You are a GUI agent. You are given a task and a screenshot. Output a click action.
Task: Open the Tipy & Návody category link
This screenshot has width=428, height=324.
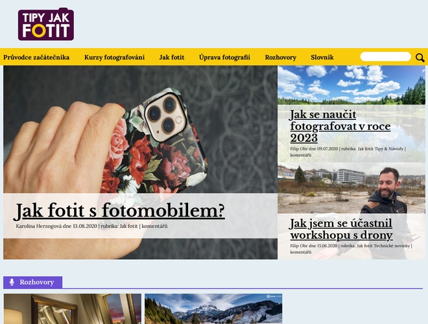point(388,148)
